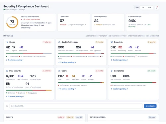
Task: Click +4 new apps found value
Action: coord(92,47)
